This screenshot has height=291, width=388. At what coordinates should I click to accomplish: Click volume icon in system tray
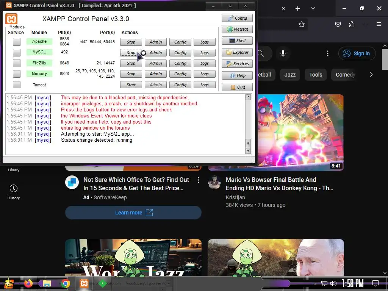point(333,283)
